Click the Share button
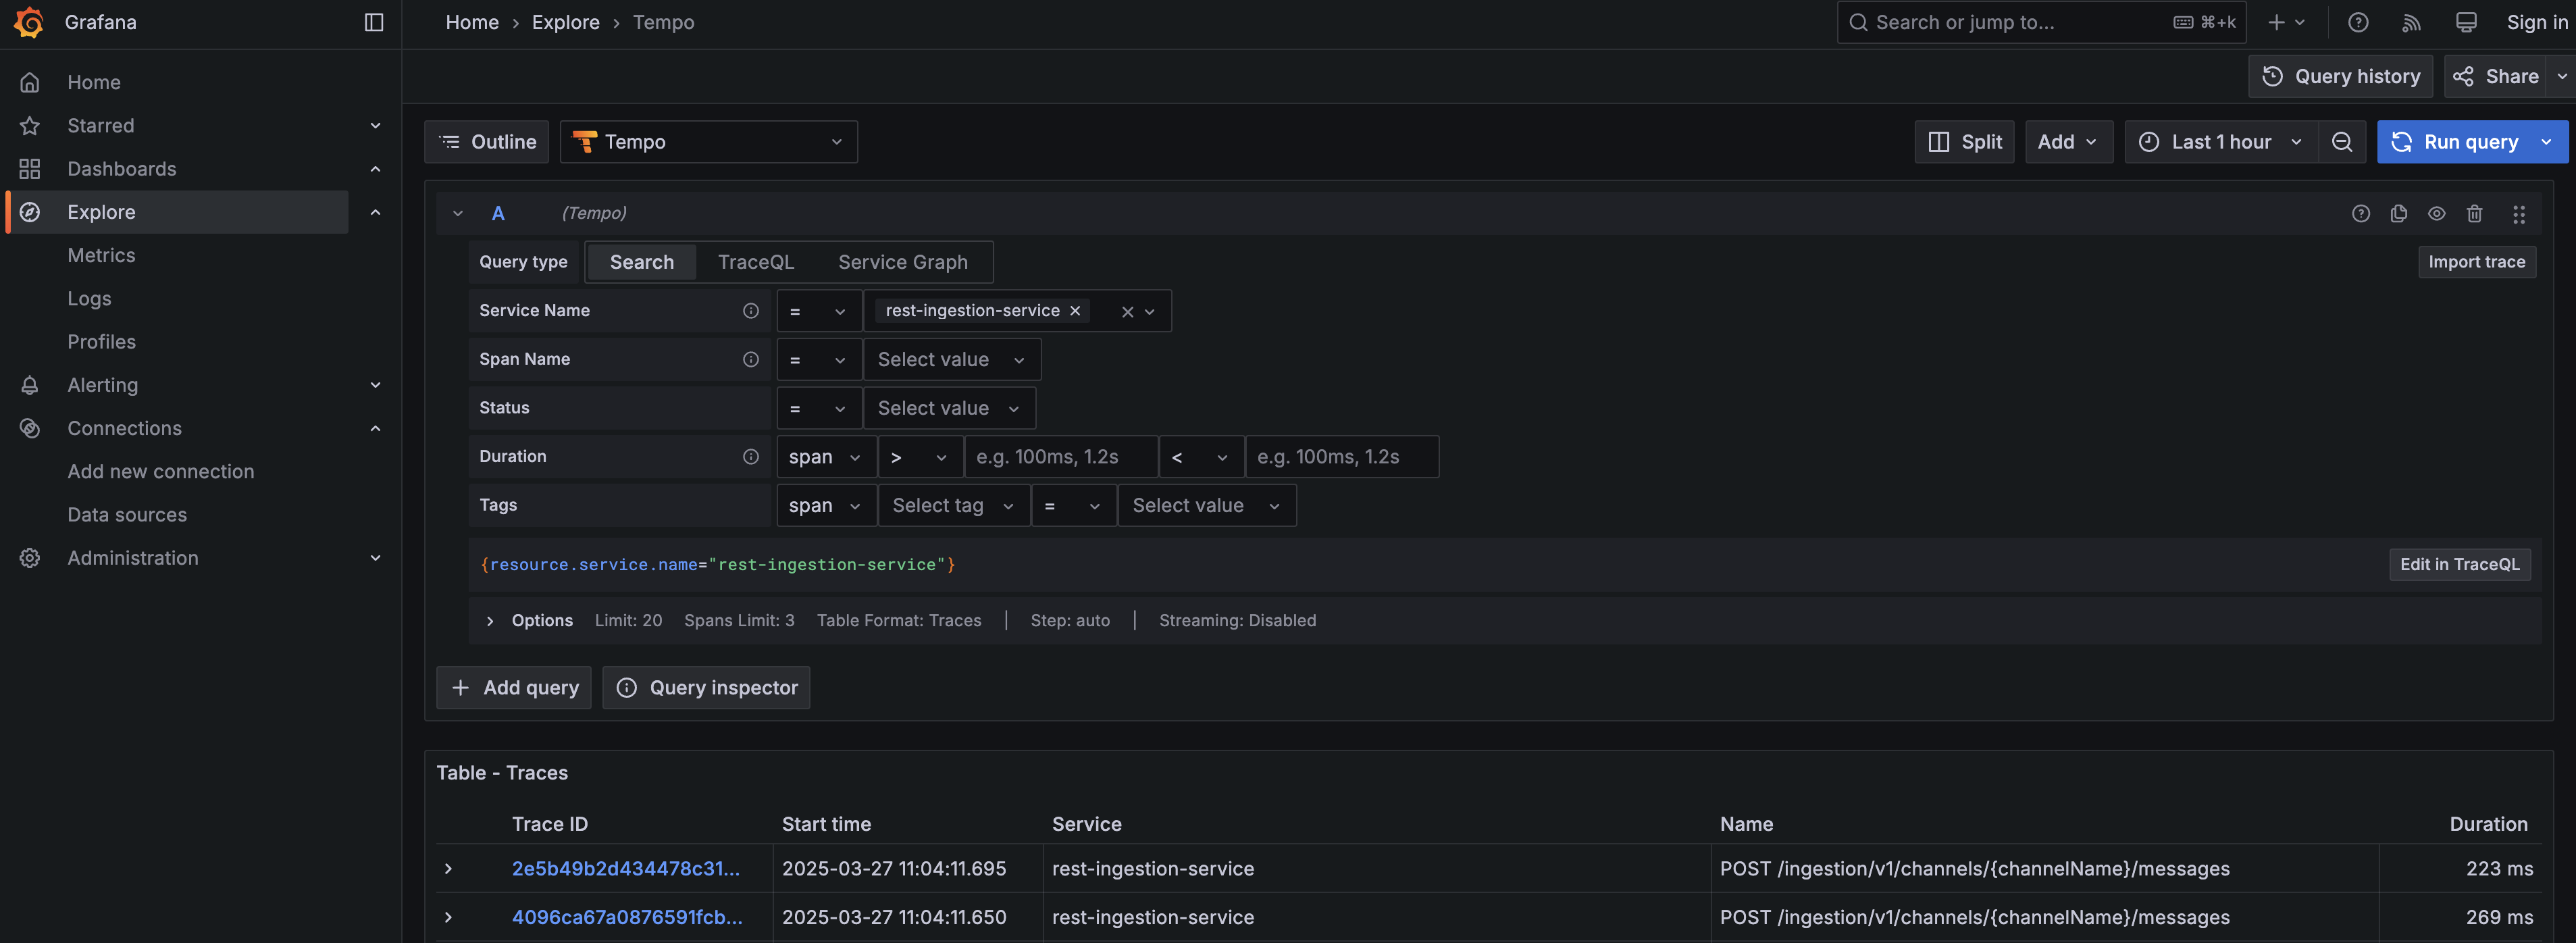Screen dimensions: 2576x943 [x=2497, y=76]
